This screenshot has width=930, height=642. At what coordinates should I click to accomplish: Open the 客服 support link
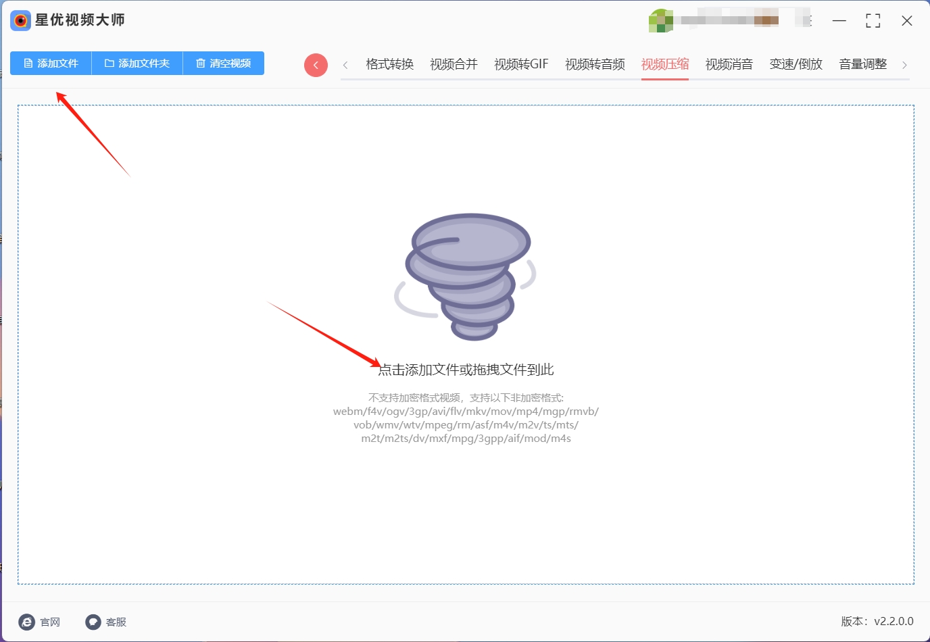point(106,622)
